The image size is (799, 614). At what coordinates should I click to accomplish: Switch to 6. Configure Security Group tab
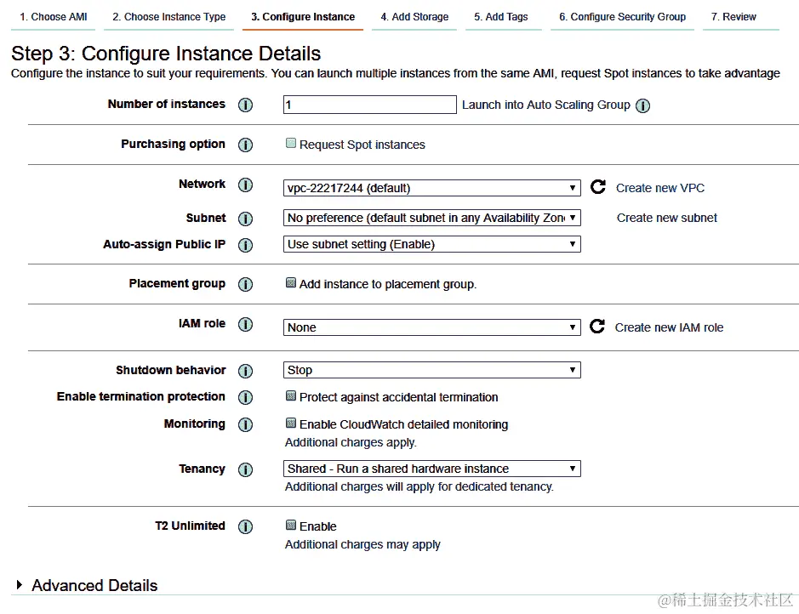[x=622, y=17]
